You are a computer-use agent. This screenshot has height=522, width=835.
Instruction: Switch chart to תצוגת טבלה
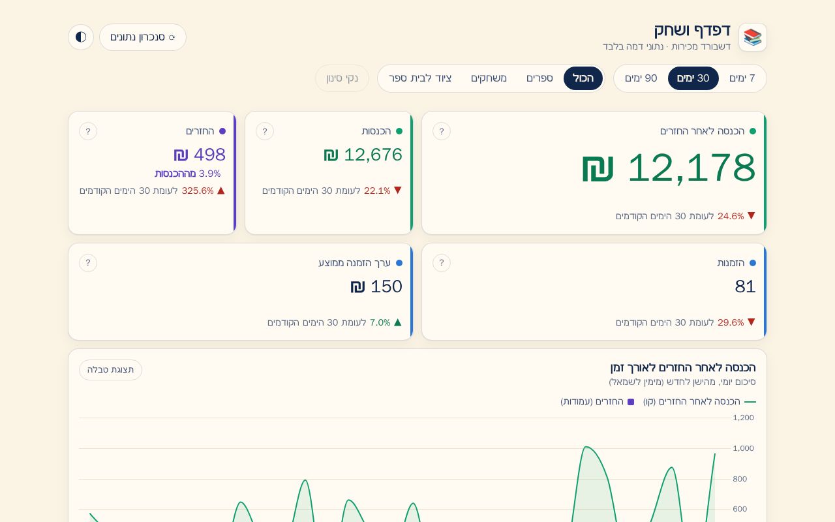click(110, 370)
